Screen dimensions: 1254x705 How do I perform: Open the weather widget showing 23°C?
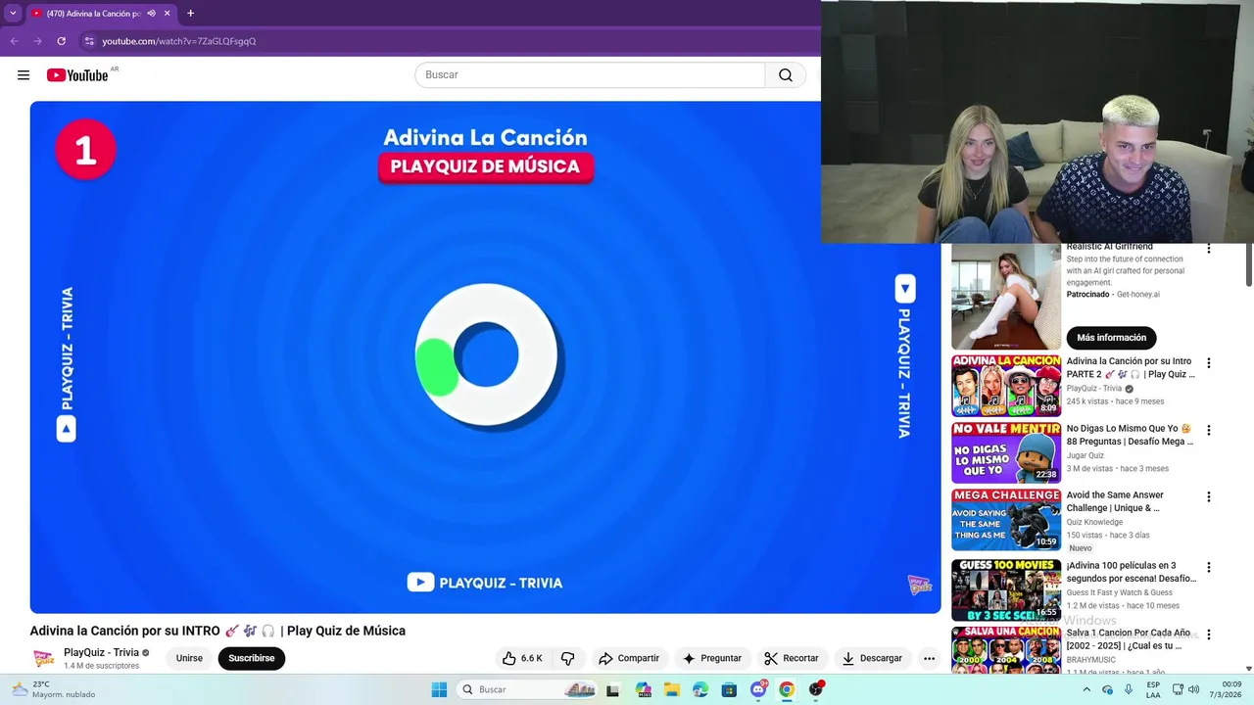coord(54,689)
